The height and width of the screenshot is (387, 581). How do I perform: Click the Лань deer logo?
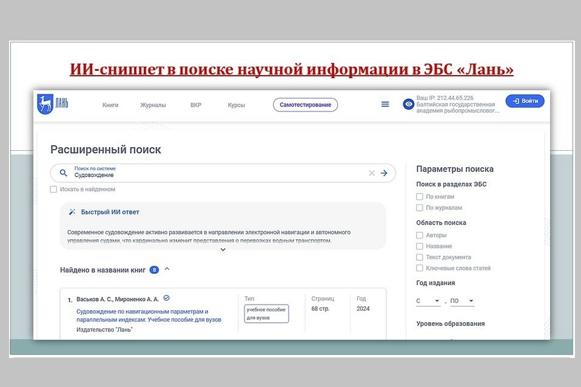pyautogui.click(x=53, y=104)
